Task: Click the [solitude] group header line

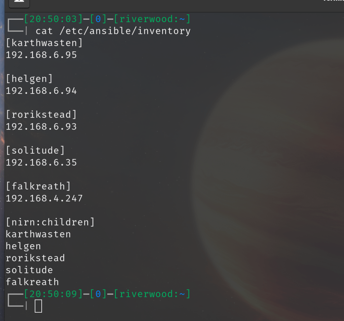Action: click(x=35, y=151)
